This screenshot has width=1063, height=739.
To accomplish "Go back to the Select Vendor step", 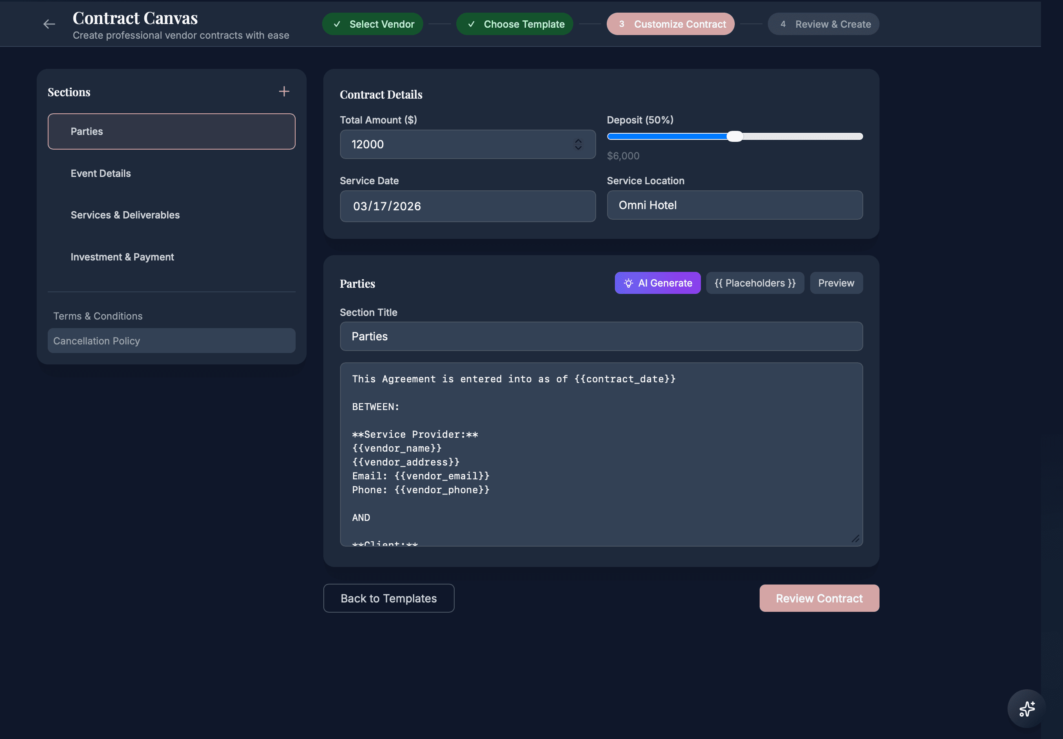I will 372,24.
